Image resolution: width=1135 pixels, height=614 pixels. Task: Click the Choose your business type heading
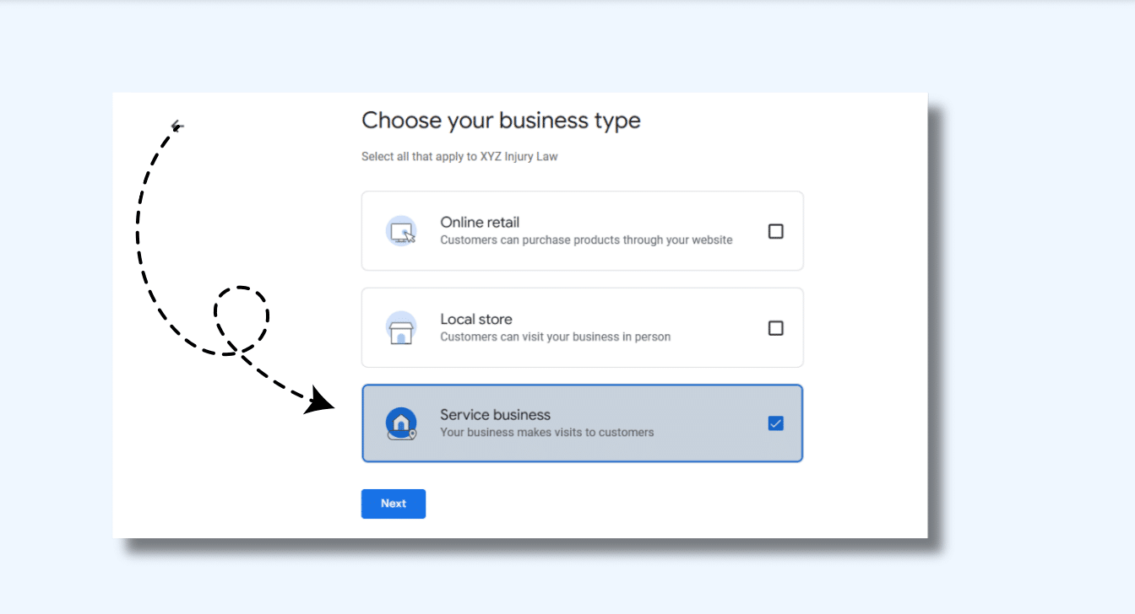click(x=501, y=121)
